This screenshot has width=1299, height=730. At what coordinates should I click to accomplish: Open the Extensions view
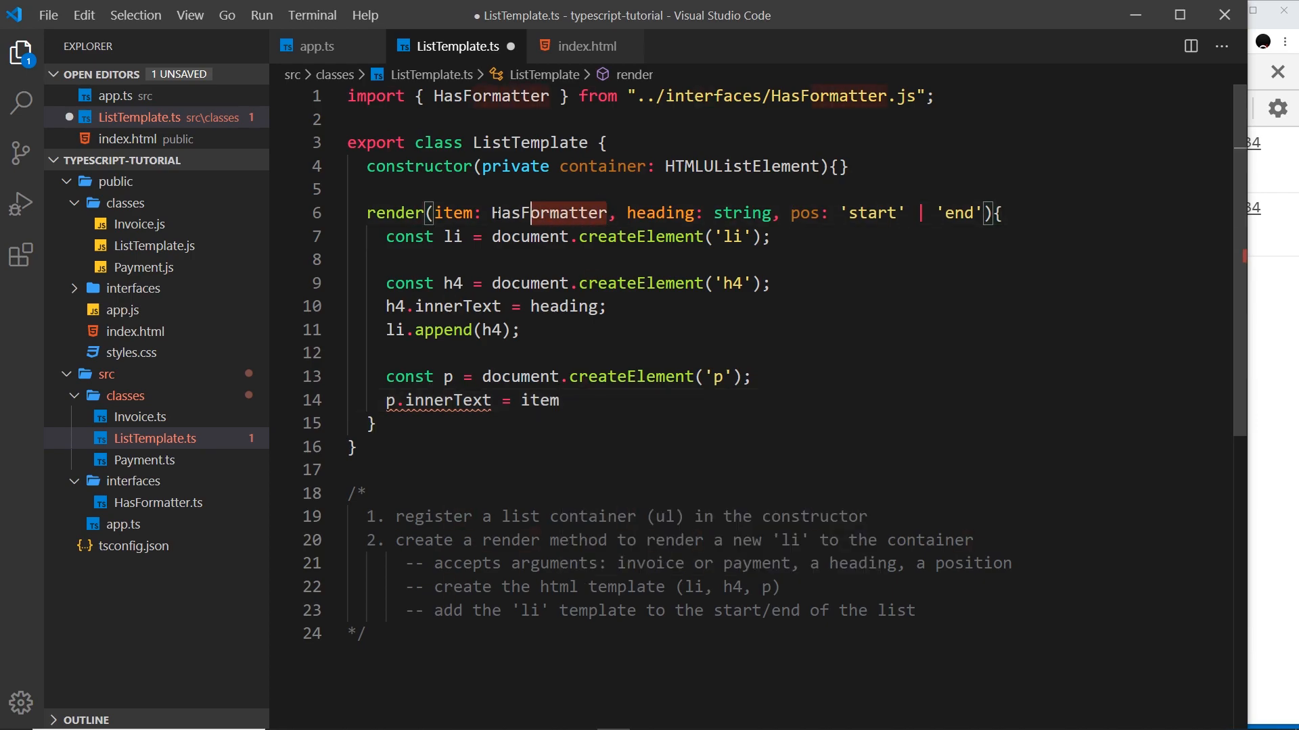(x=21, y=255)
